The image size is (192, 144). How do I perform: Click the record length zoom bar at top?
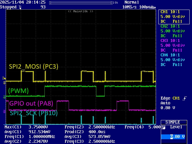(x=81, y=3)
